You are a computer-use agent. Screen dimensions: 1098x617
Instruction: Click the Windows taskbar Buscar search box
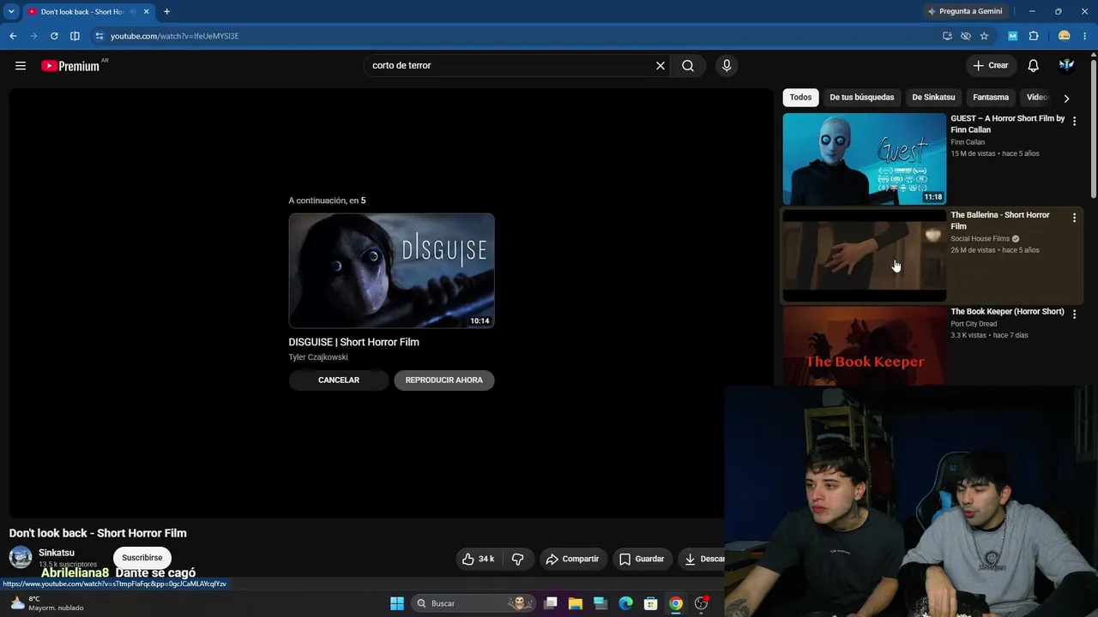(x=474, y=603)
